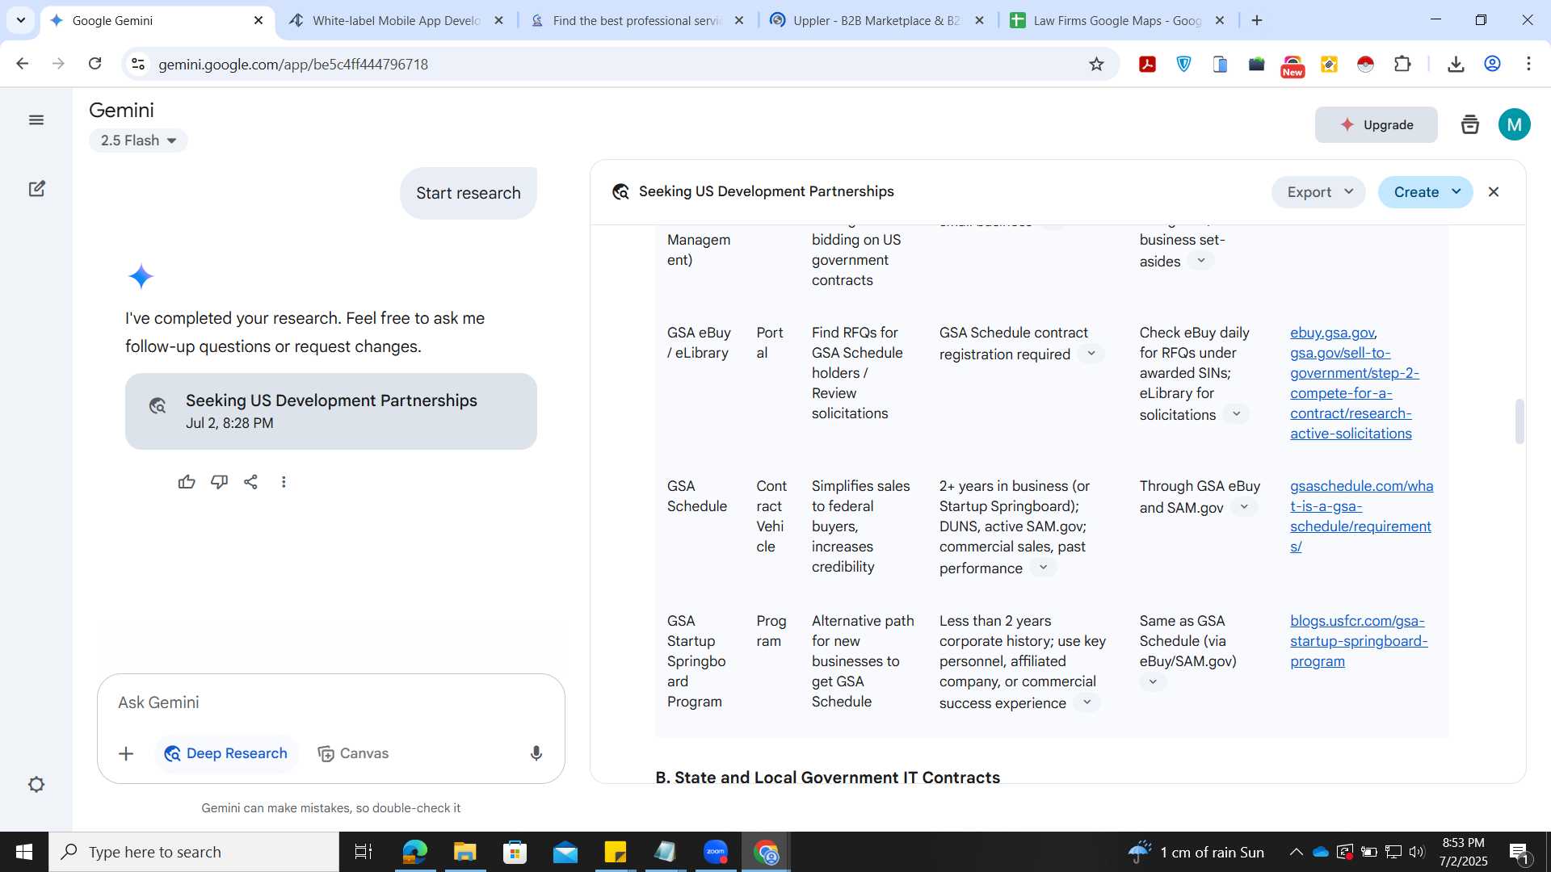Open gsa.gov sell-to-government research link

pyautogui.click(x=1354, y=393)
